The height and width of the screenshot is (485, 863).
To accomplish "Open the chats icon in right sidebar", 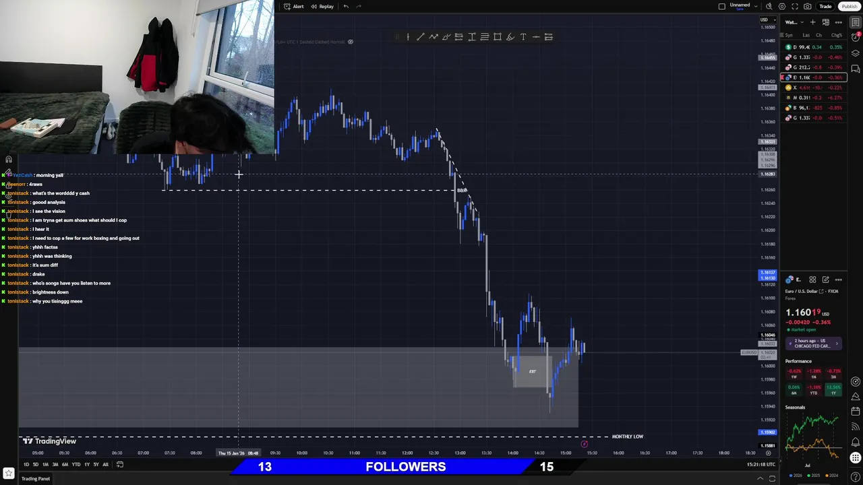I will click(856, 69).
